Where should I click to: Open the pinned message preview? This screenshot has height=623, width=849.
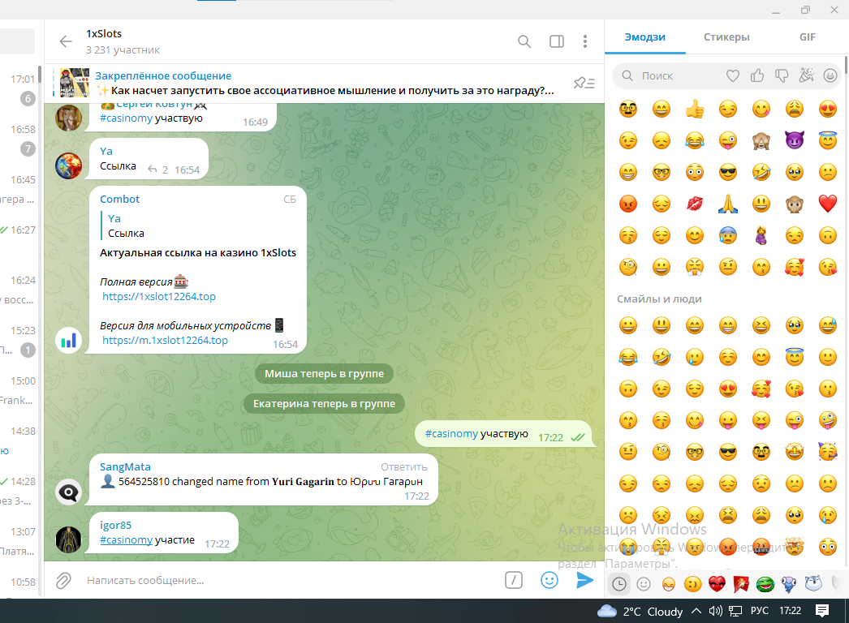click(325, 84)
